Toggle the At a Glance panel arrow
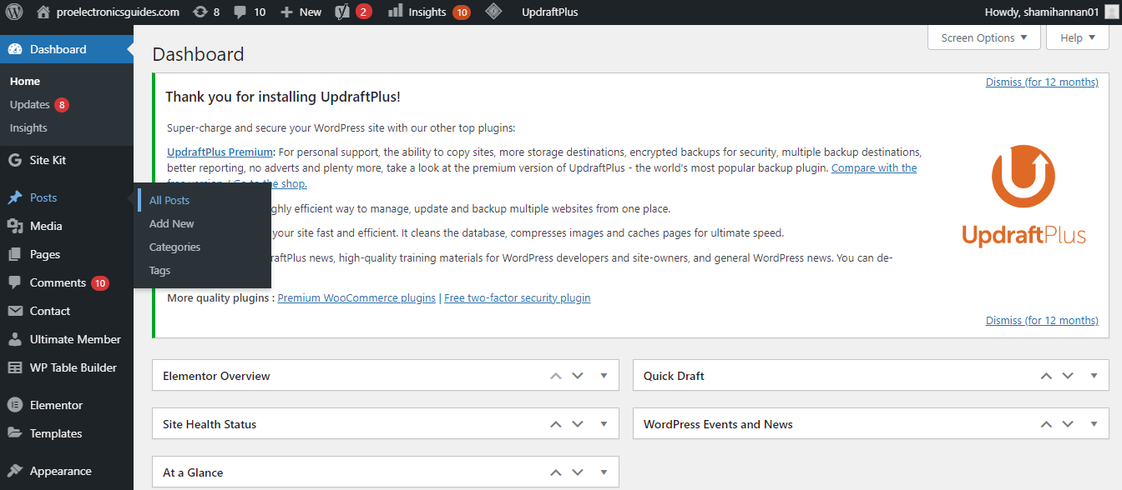Viewport: 1122px width, 490px height. 604,472
